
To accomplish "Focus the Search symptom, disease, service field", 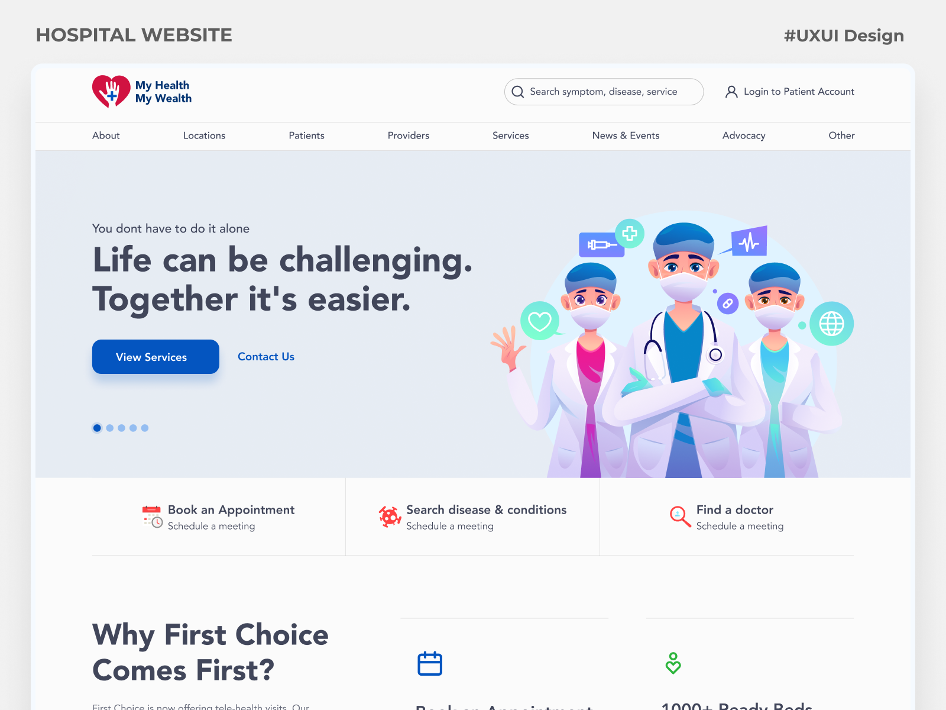I will click(604, 92).
